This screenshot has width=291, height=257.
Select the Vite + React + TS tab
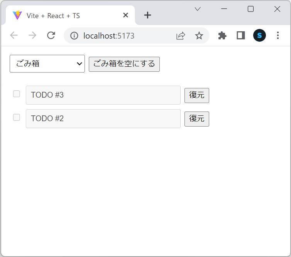[70, 15]
